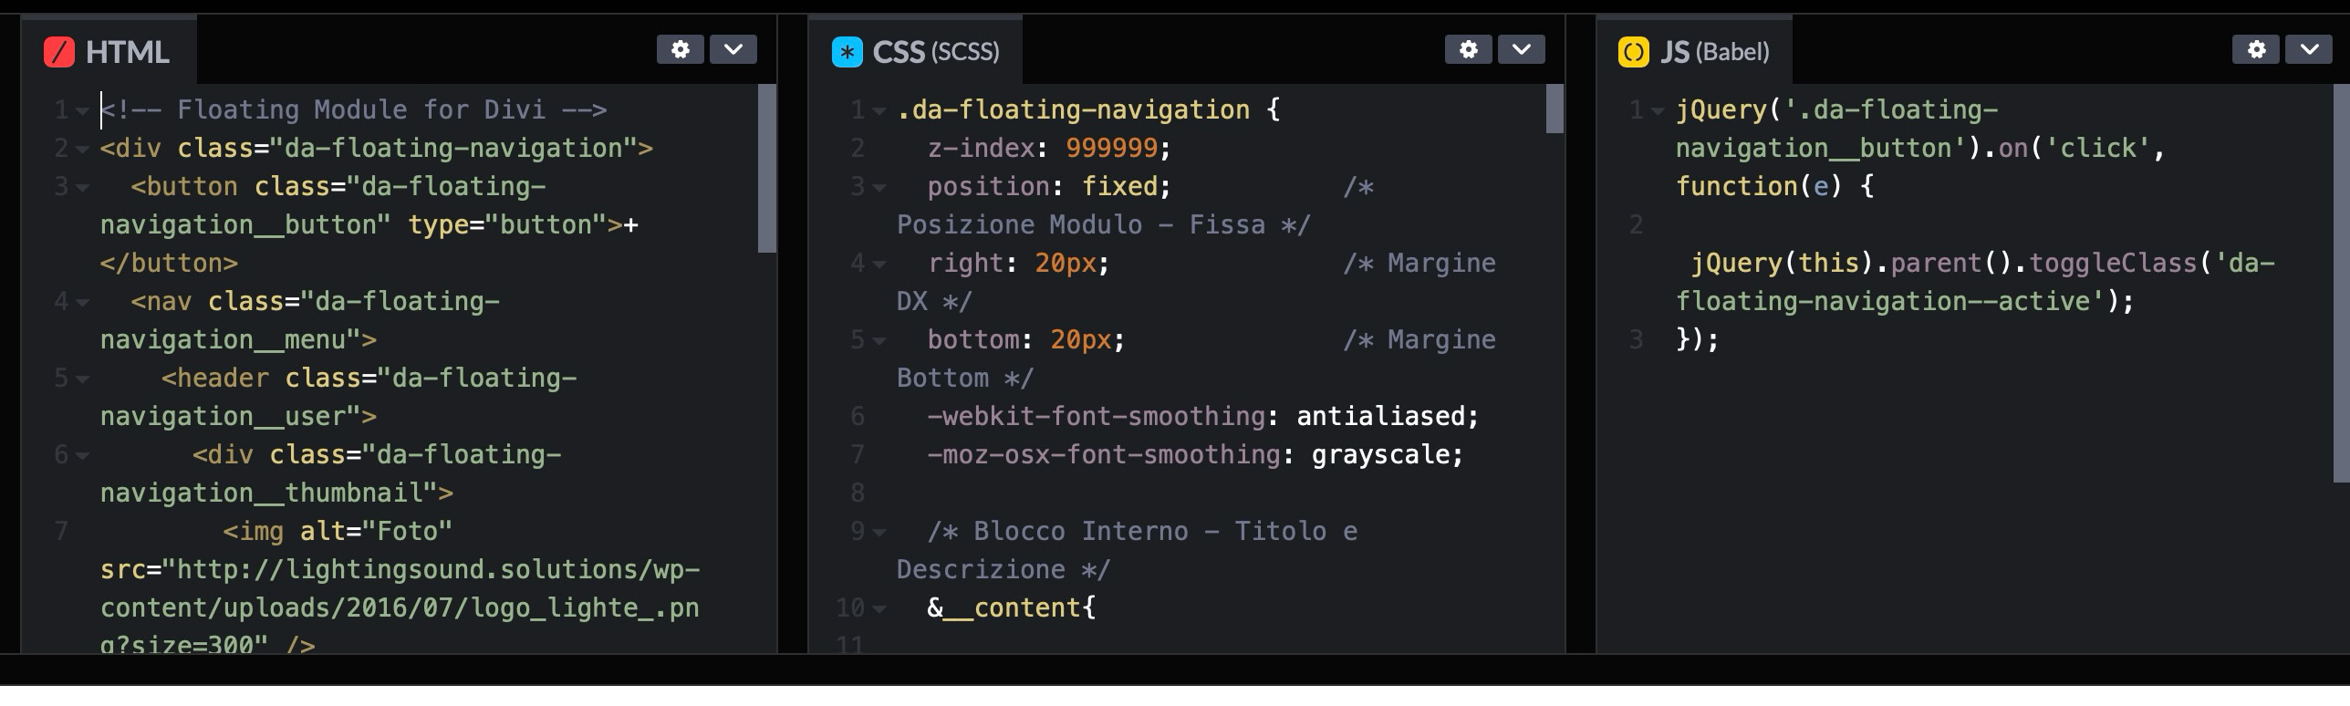
Task: Collapse the .da-floating-navigation rule on CSS line 1
Action: (x=879, y=111)
